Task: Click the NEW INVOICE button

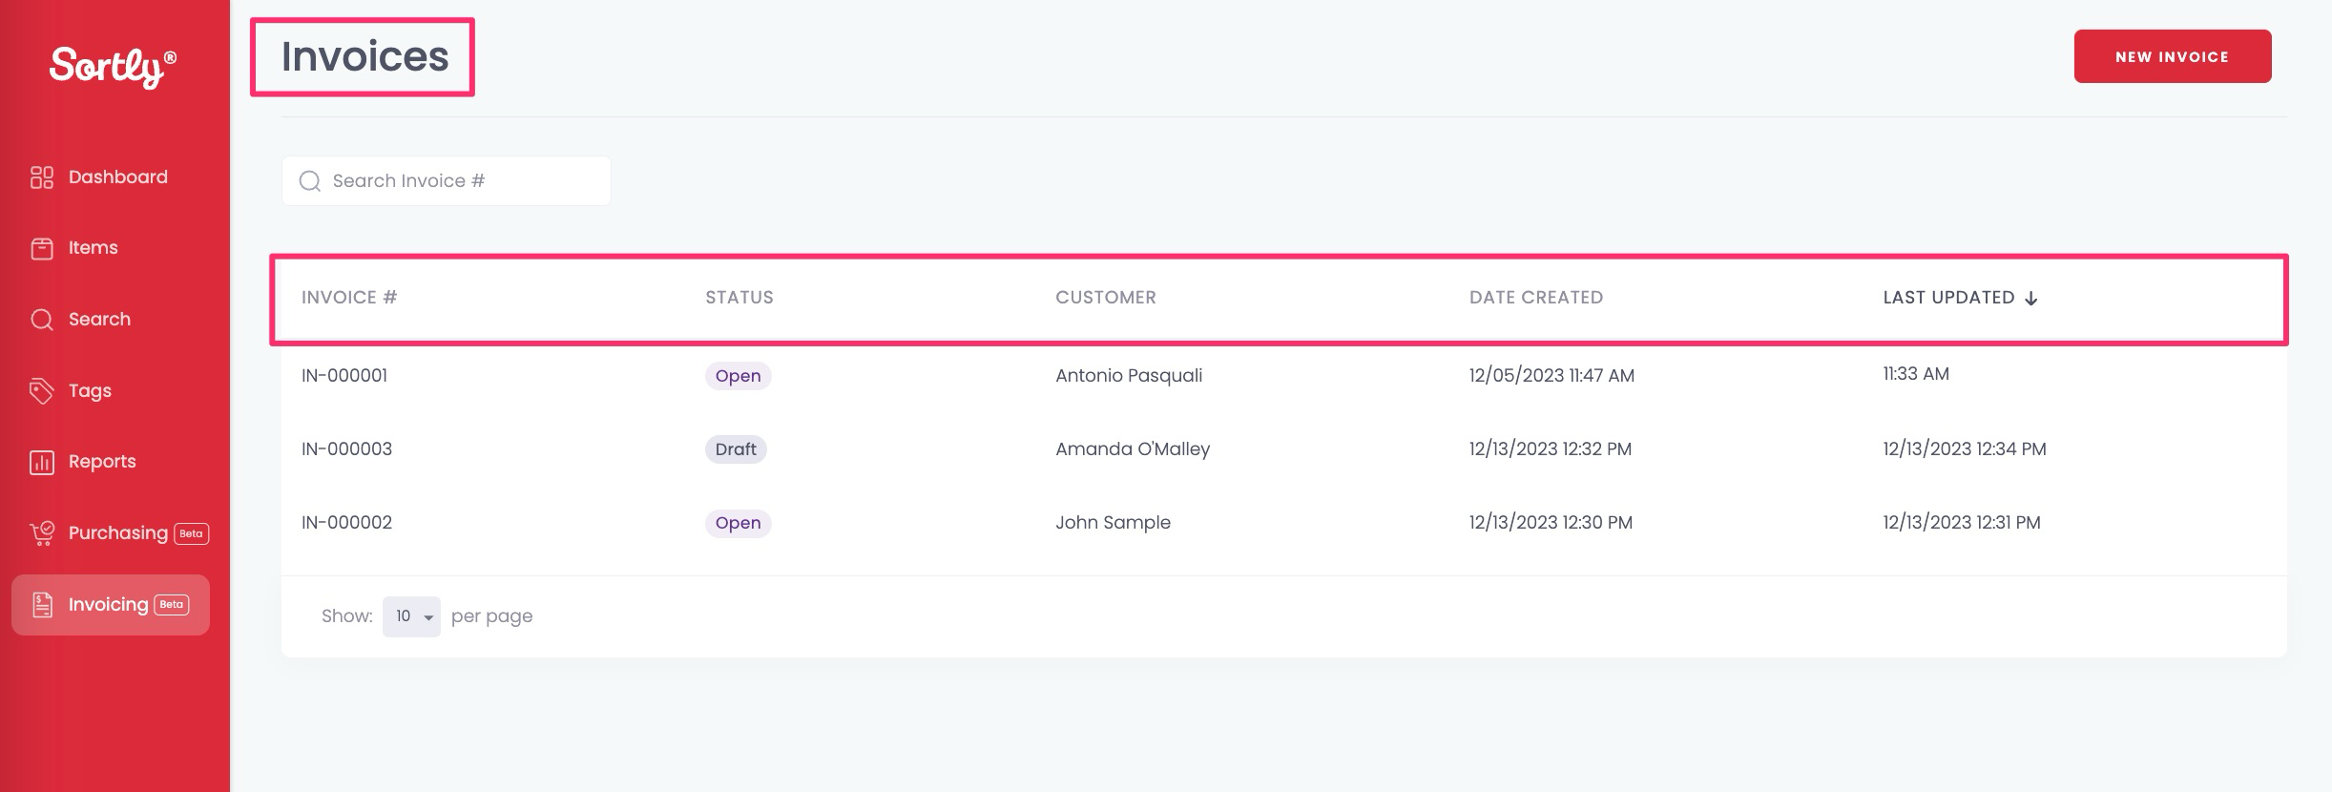Action: click(x=2173, y=56)
